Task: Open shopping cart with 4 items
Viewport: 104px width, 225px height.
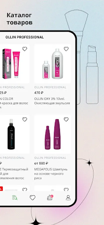Action: pos(50,197)
